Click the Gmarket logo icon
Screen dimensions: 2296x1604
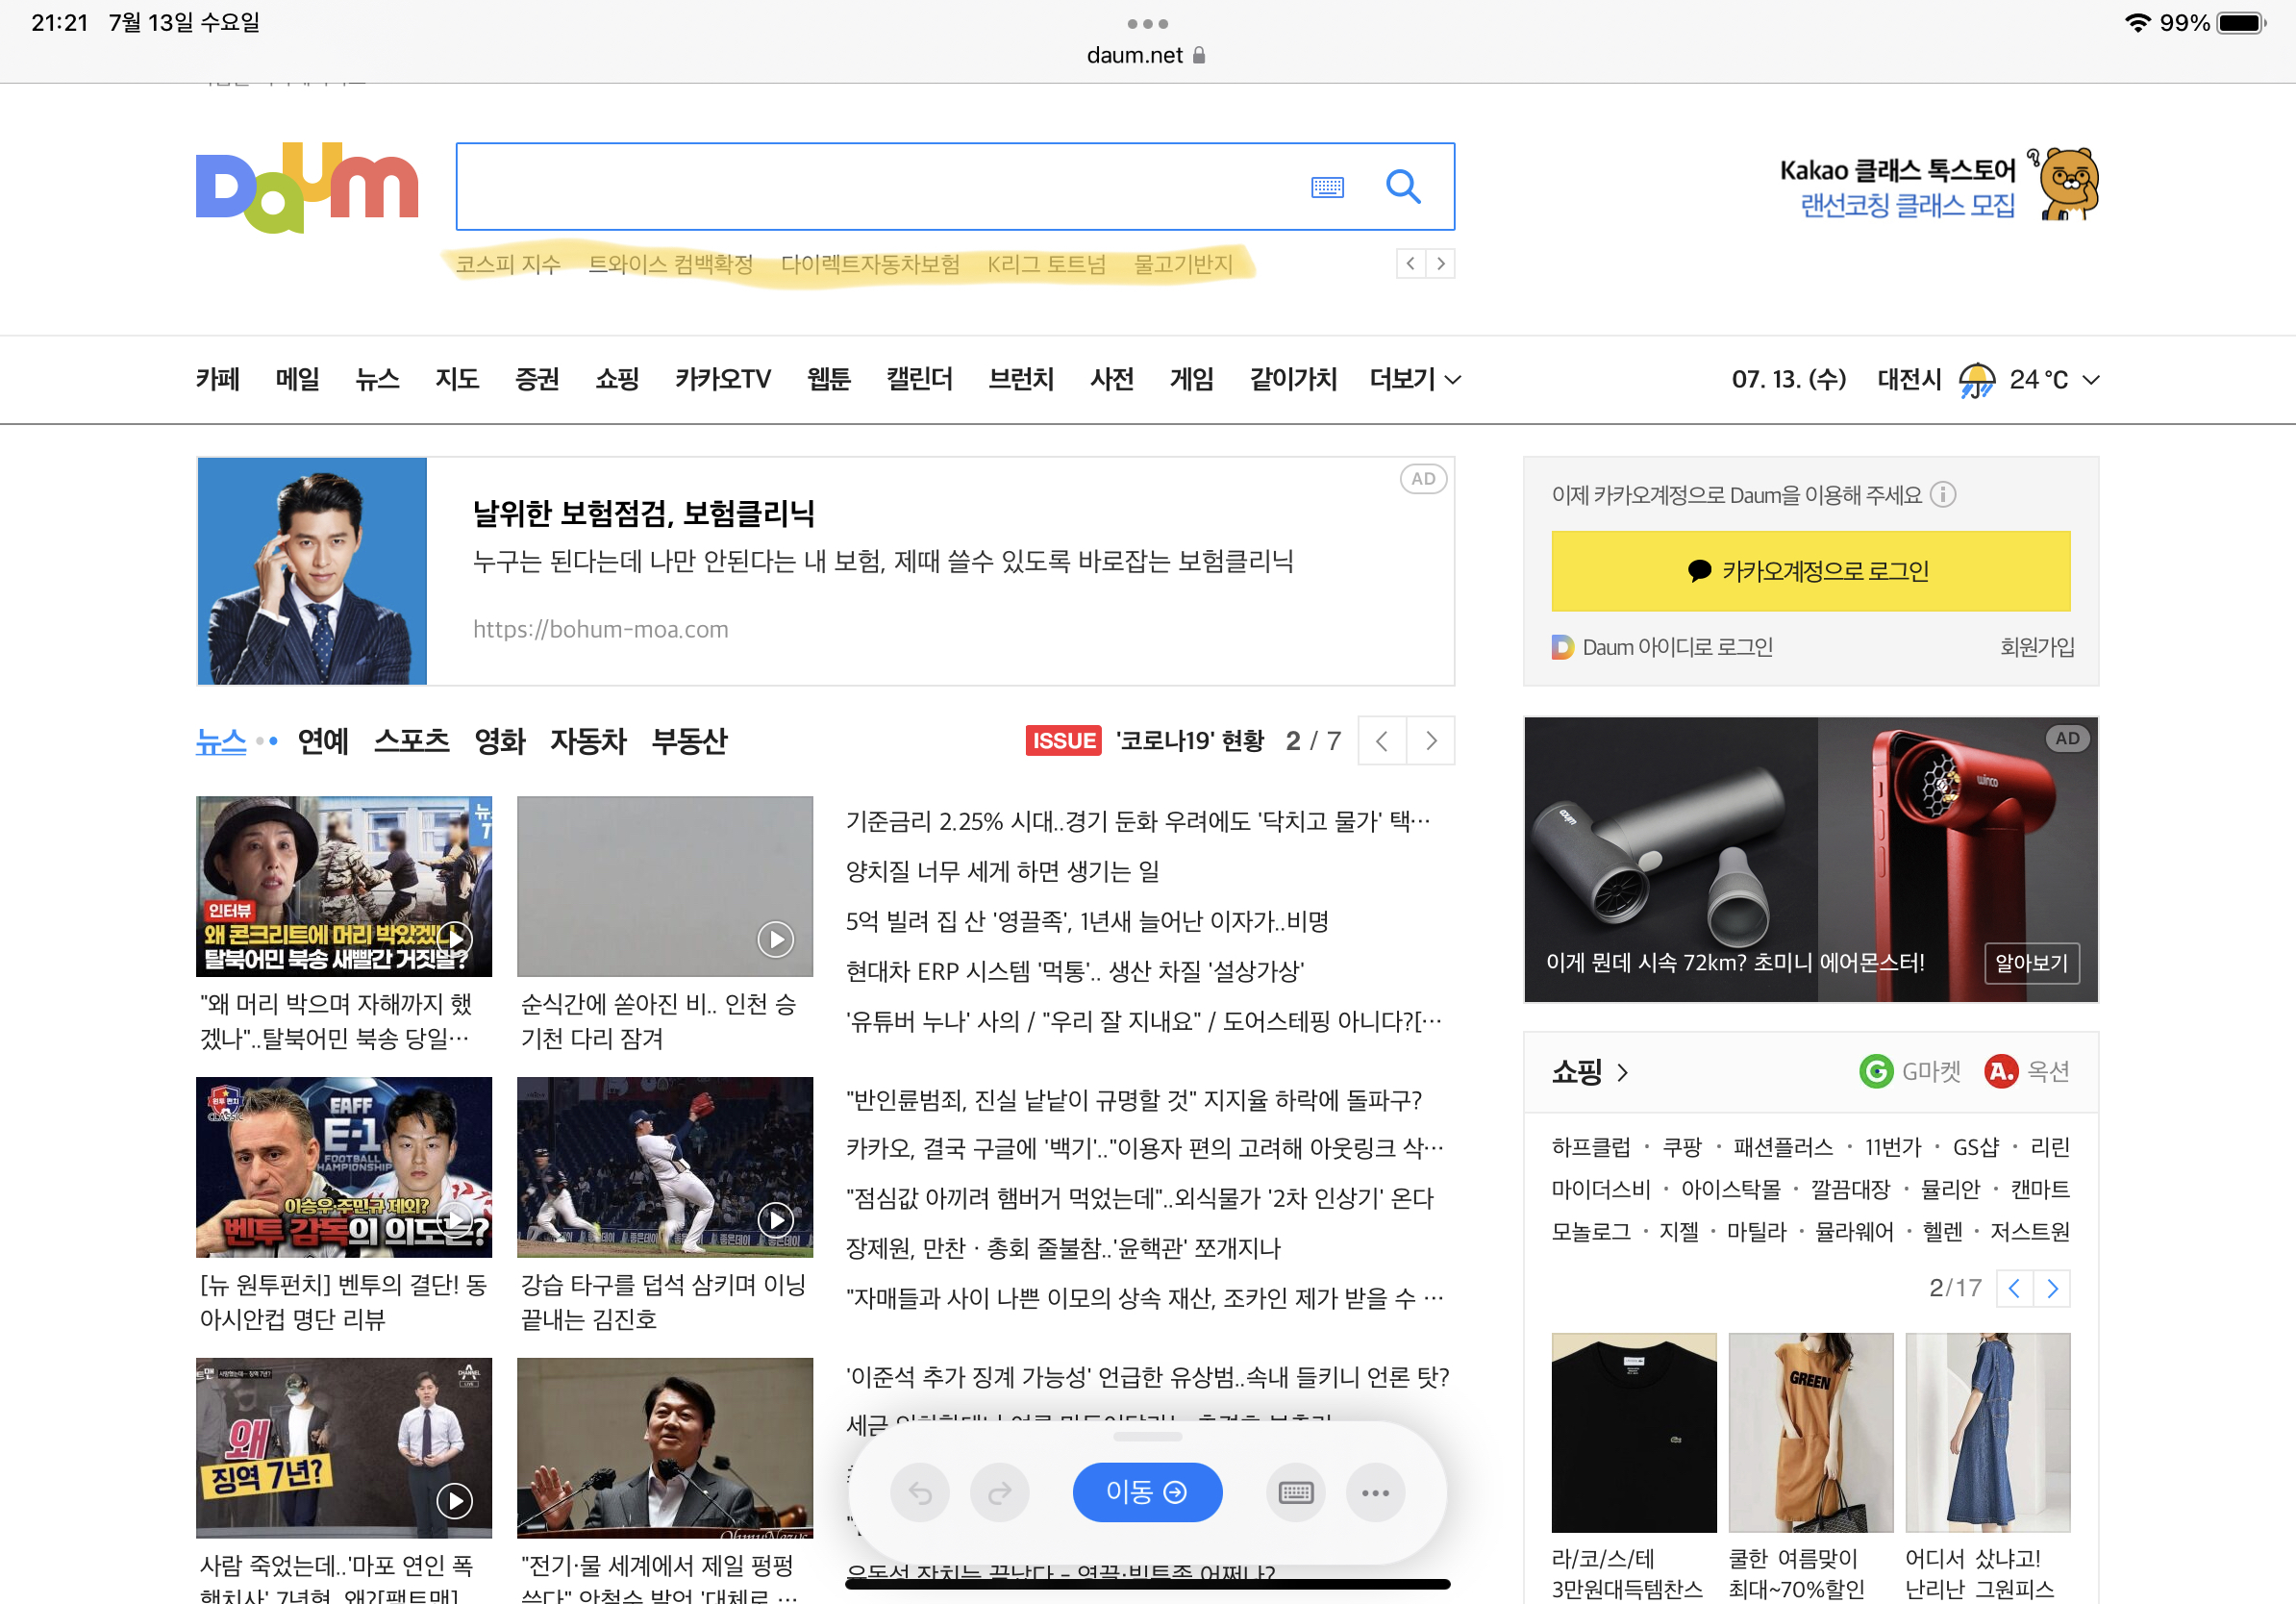coord(1876,1071)
